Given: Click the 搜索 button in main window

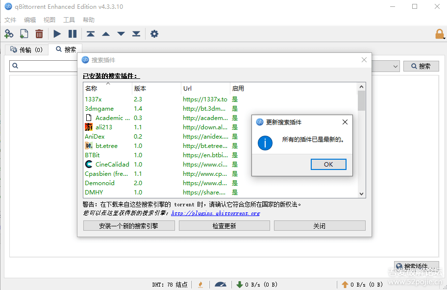Looking at the screenshot, I should [421, 66].
